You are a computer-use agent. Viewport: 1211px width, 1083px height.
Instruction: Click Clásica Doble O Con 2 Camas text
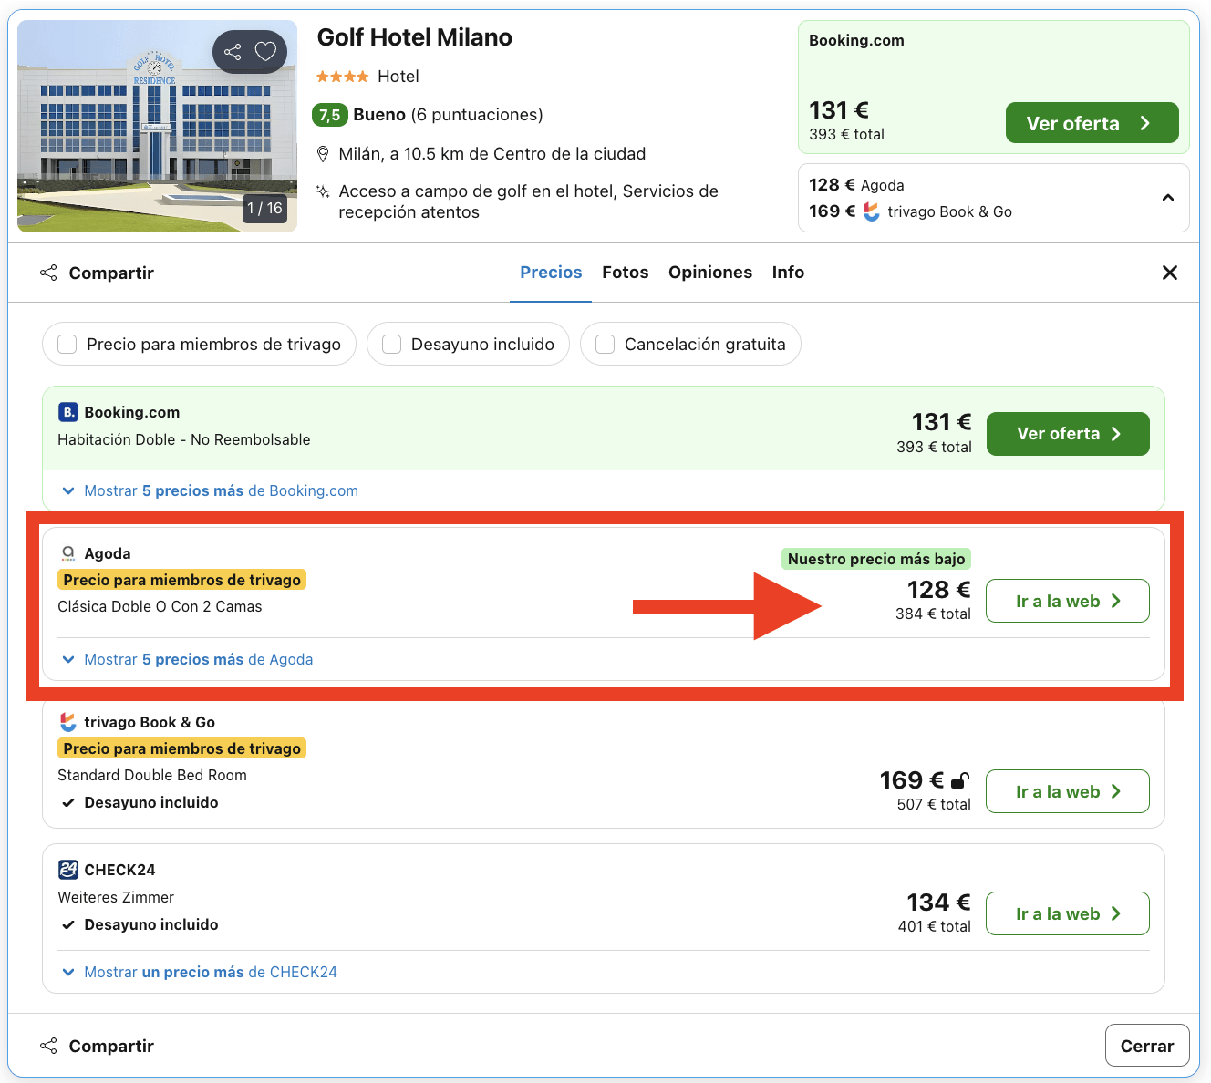(160, 606)
